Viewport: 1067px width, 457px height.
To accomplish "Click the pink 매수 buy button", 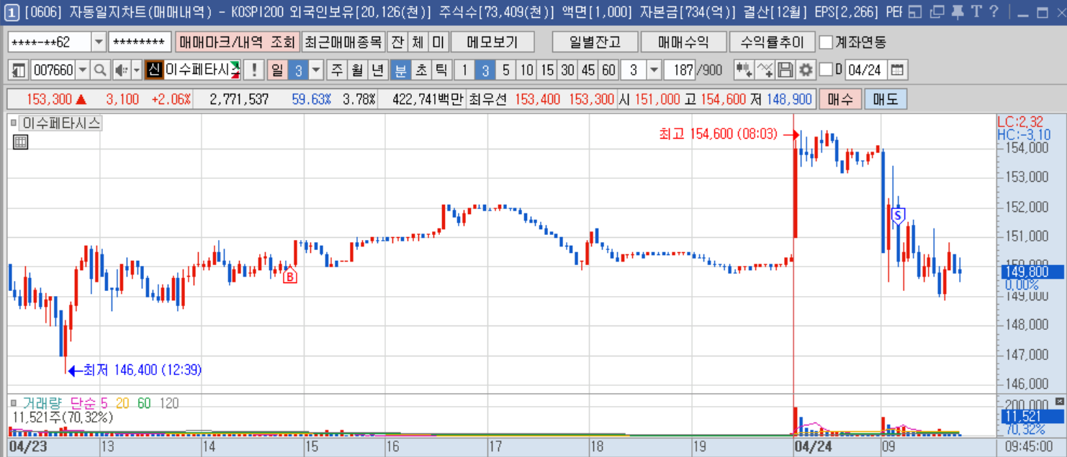I will point(839,99).
